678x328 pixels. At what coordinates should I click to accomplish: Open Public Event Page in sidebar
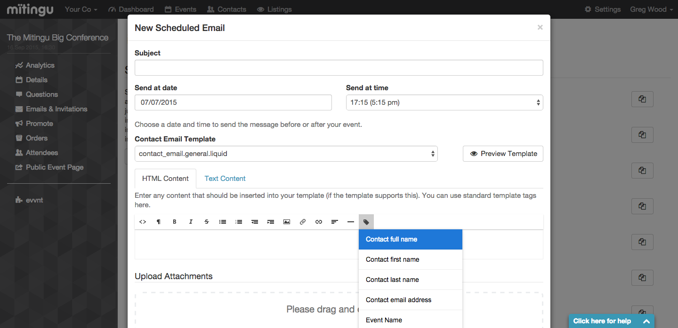49,167
